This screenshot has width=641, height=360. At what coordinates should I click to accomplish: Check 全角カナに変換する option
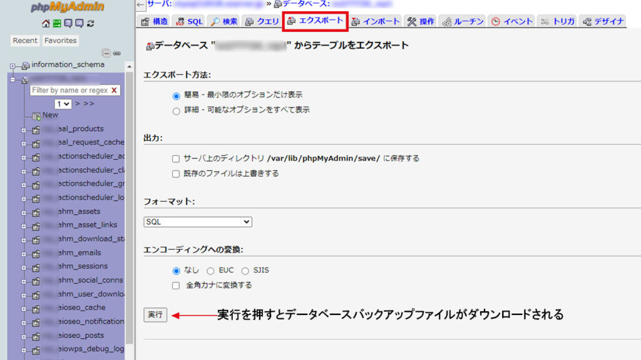[x=176, y=286]
